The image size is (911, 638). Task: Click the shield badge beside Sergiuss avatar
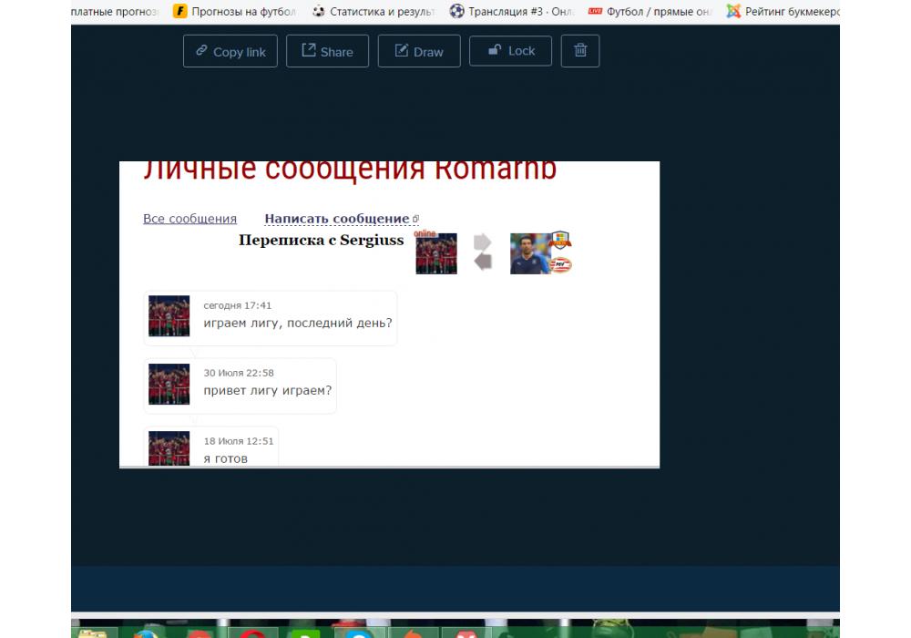(560, 240)
